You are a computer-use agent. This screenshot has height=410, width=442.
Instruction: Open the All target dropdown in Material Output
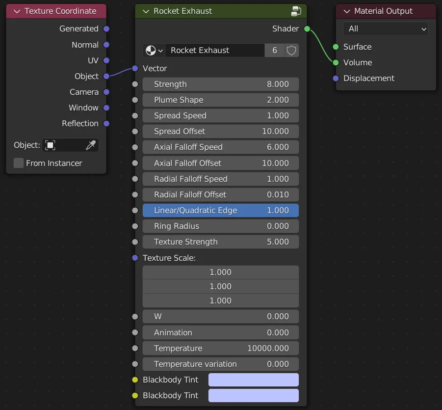(386, 28)
